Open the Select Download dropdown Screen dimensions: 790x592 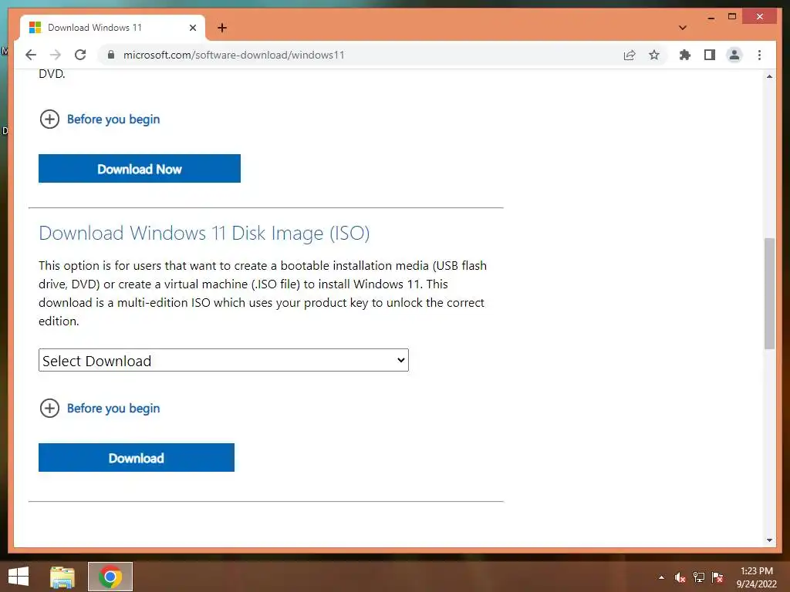pyautogui.click(x=224, y=361)
